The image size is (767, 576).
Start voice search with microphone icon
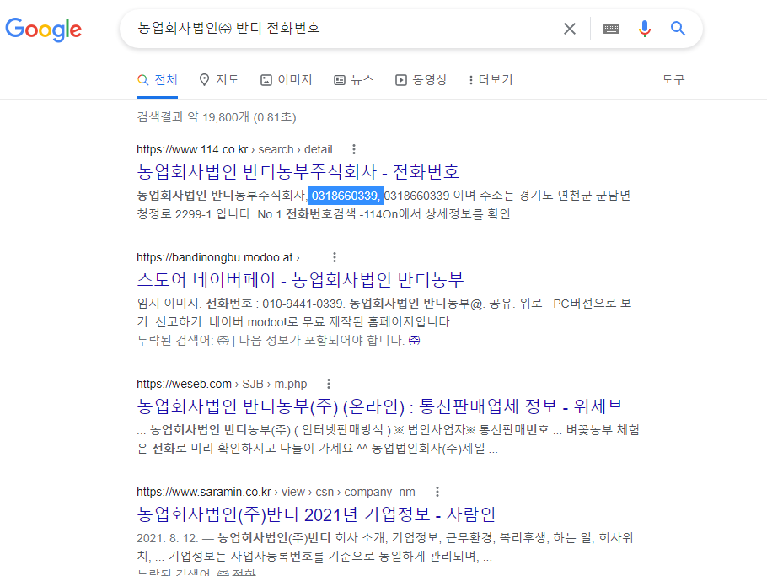[645, 29]
